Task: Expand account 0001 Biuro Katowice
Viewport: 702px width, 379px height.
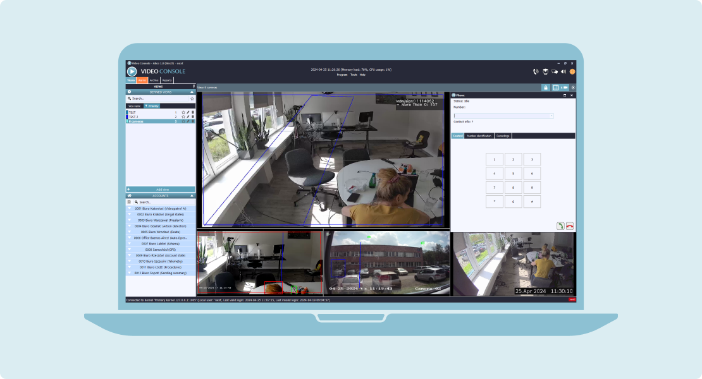Action: click(x=130, y=208)
